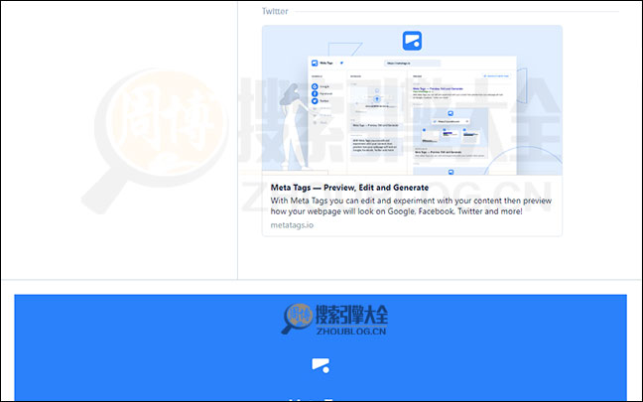Click the card title "Meta Tags — Preview, Edit and Generate"

pos(349,188)
